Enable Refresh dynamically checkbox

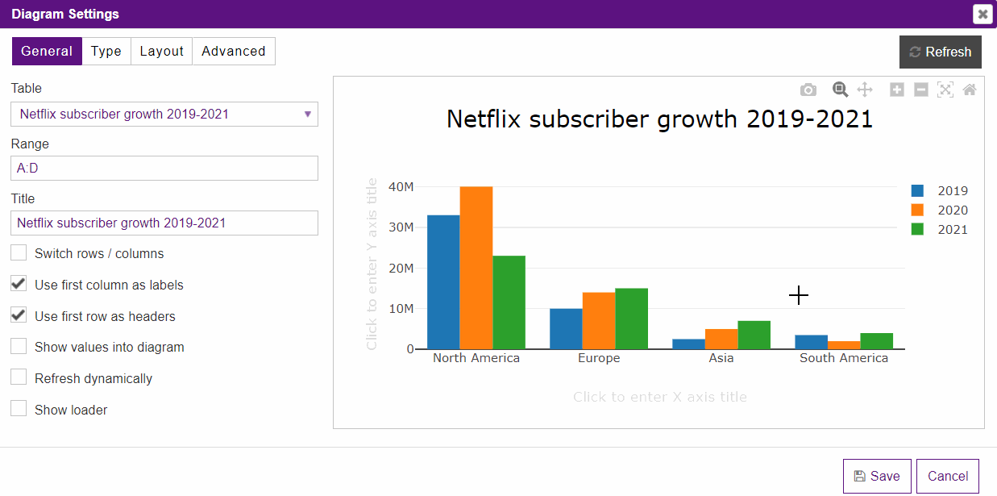point(19,378)
